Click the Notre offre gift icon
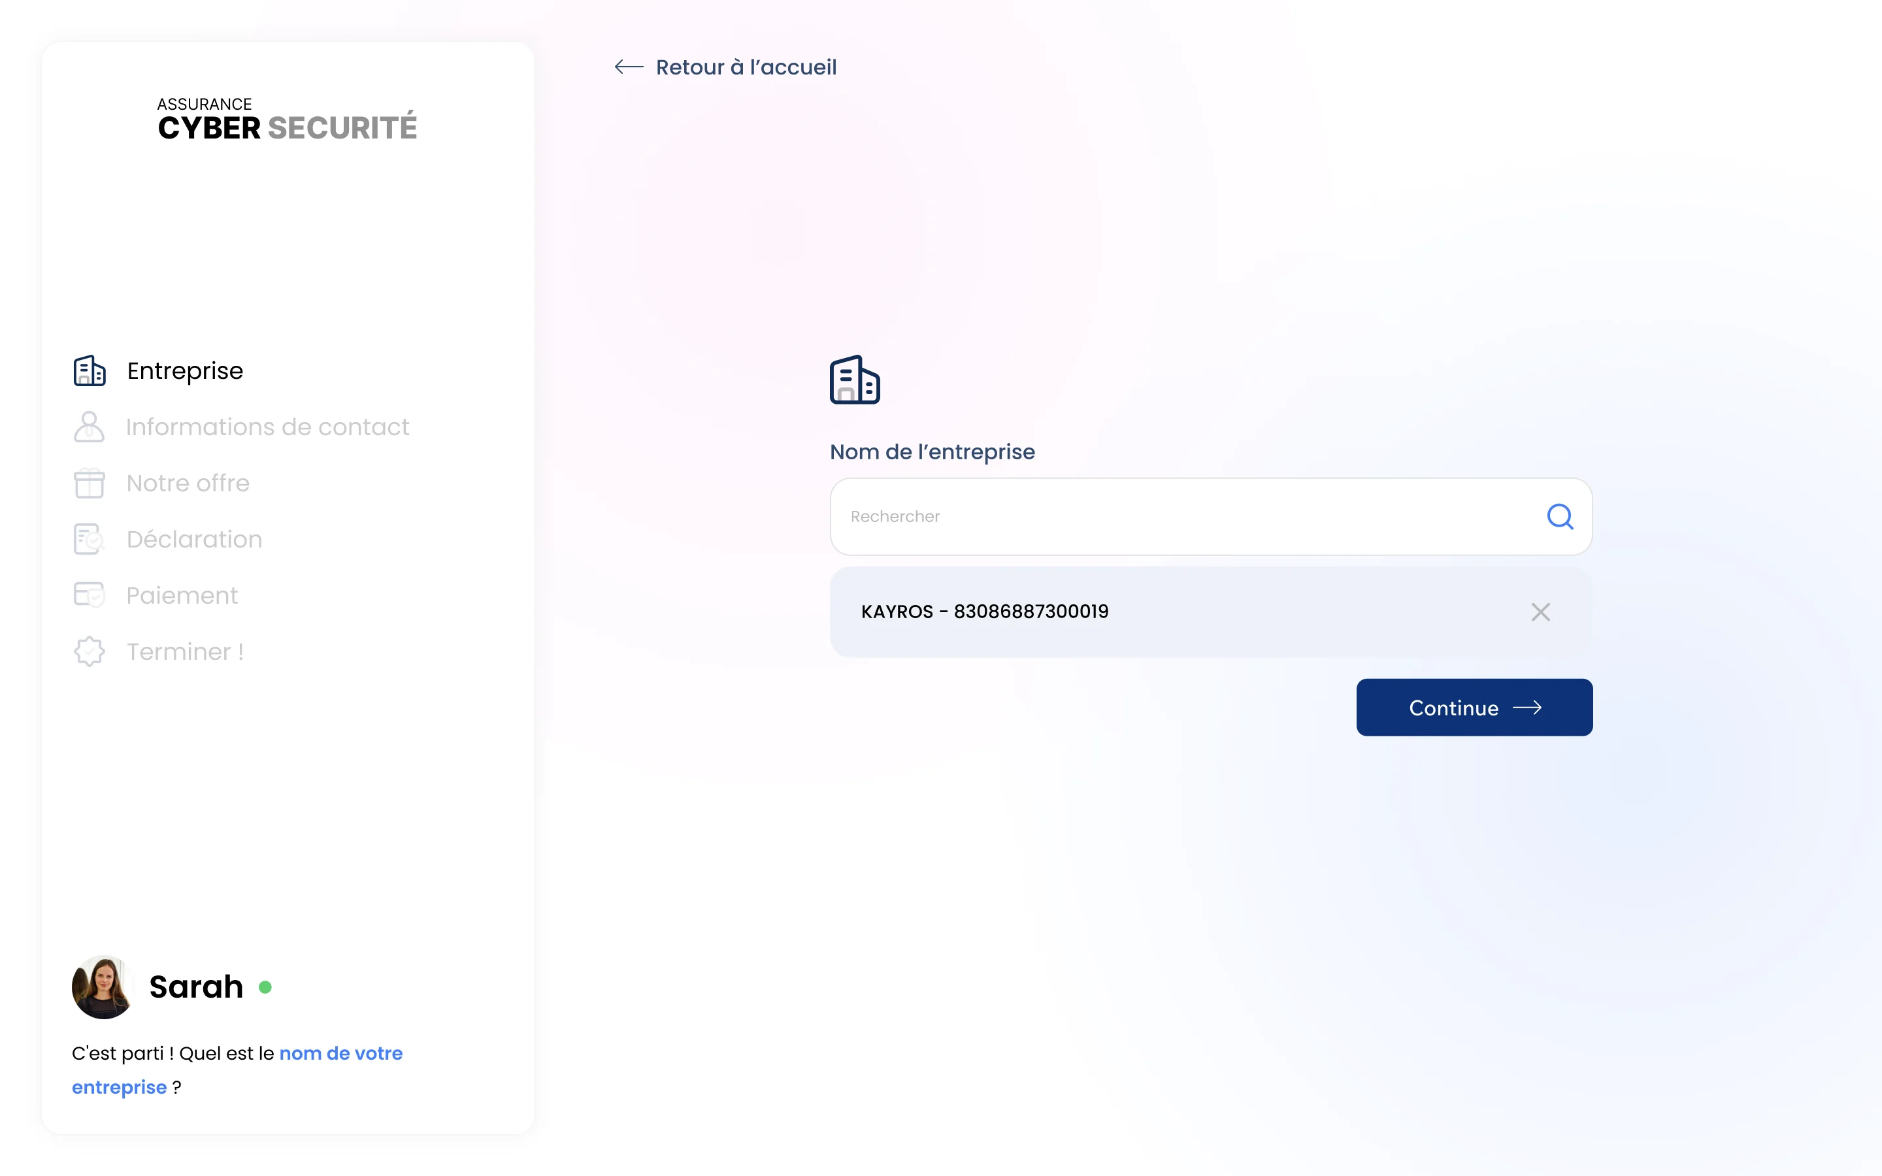 pyautogui.click(x=90, y=483)
